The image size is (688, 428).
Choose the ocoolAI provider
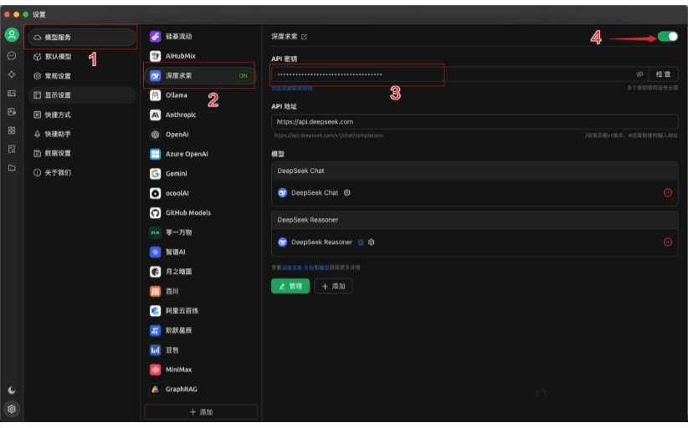201,193
